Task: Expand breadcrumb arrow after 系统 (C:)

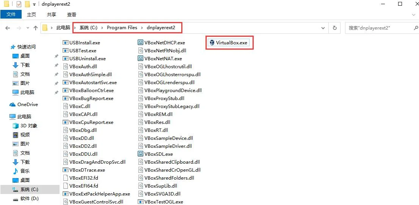Action: 102,28
